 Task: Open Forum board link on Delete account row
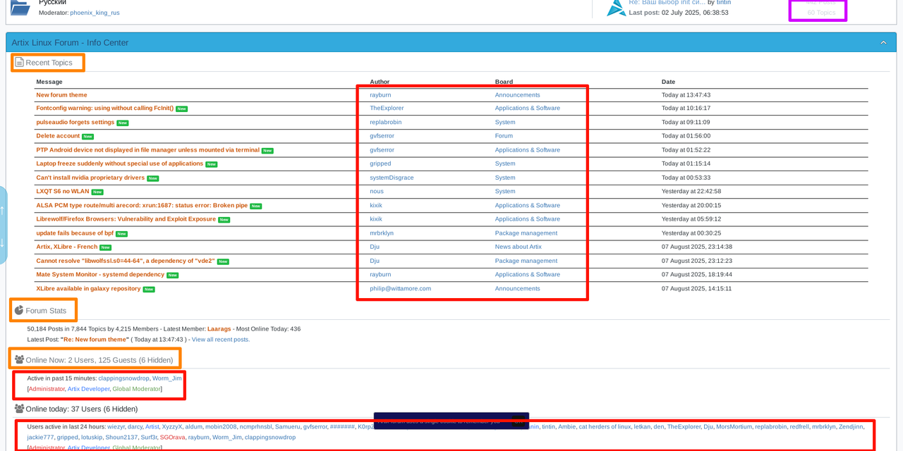pyautogui.click(x=504, y=136)
